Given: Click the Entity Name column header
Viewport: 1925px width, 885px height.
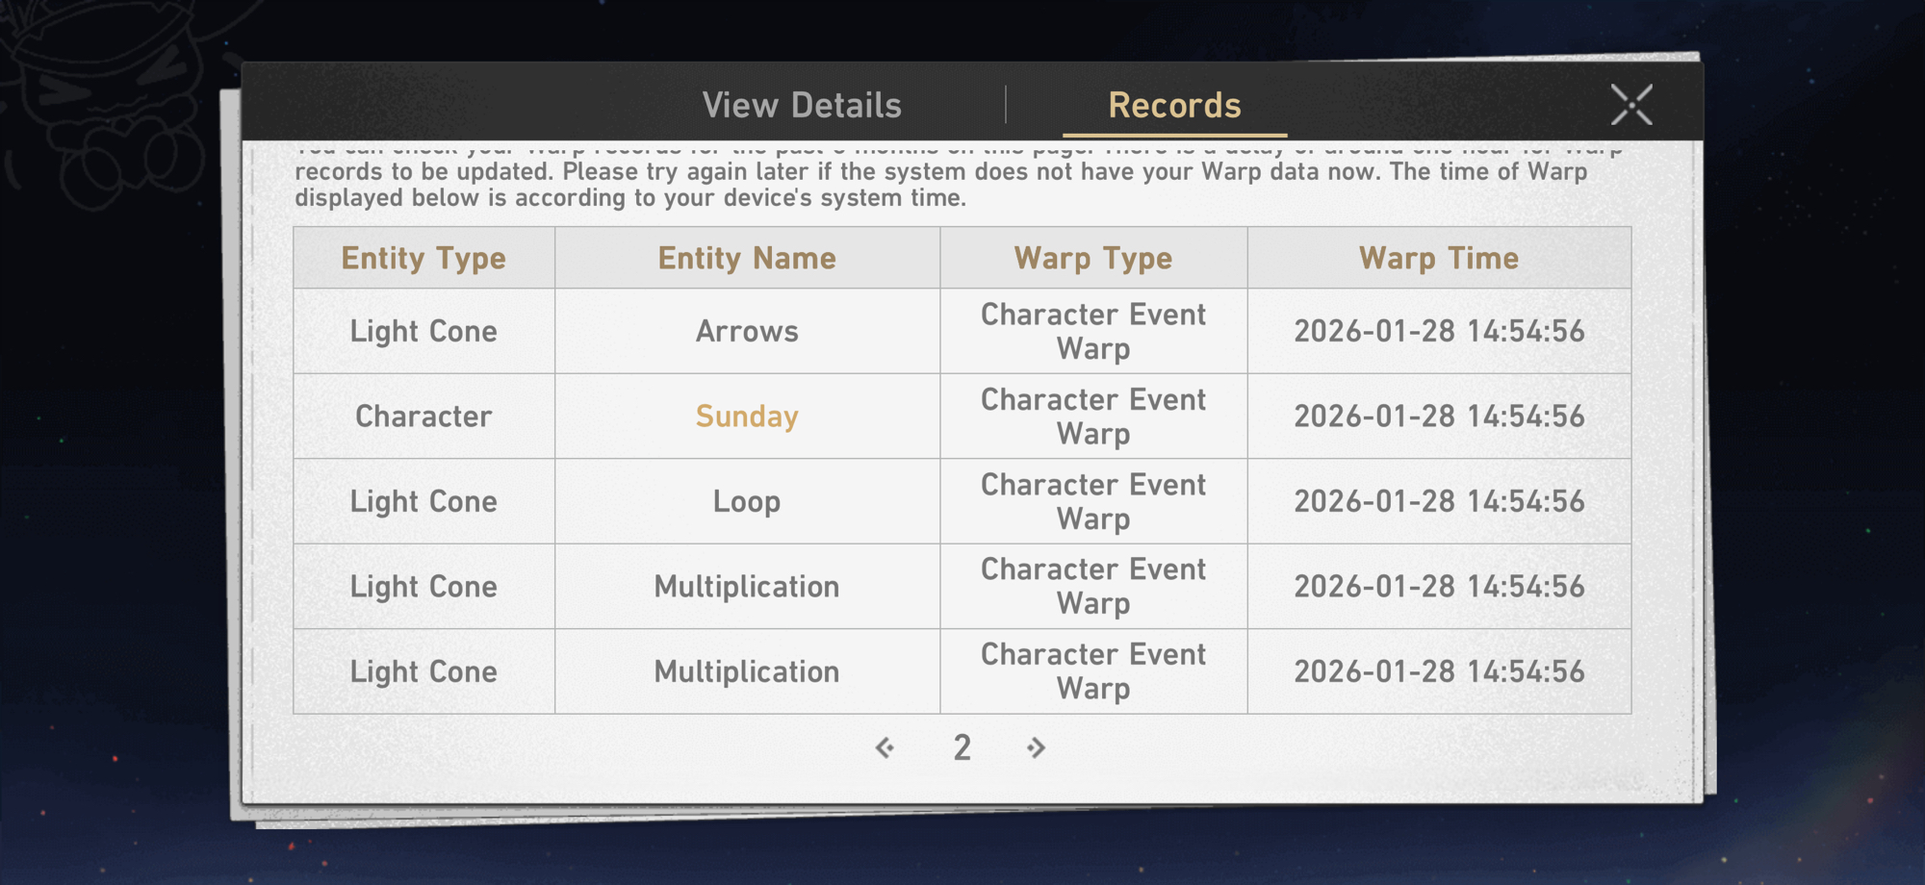Looking at the screenshot, I should pos(747,258).
